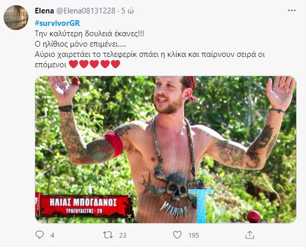Viewport: 306px width, 250px height.
Task: Click the reply count 4
Action: coord(52,236)
